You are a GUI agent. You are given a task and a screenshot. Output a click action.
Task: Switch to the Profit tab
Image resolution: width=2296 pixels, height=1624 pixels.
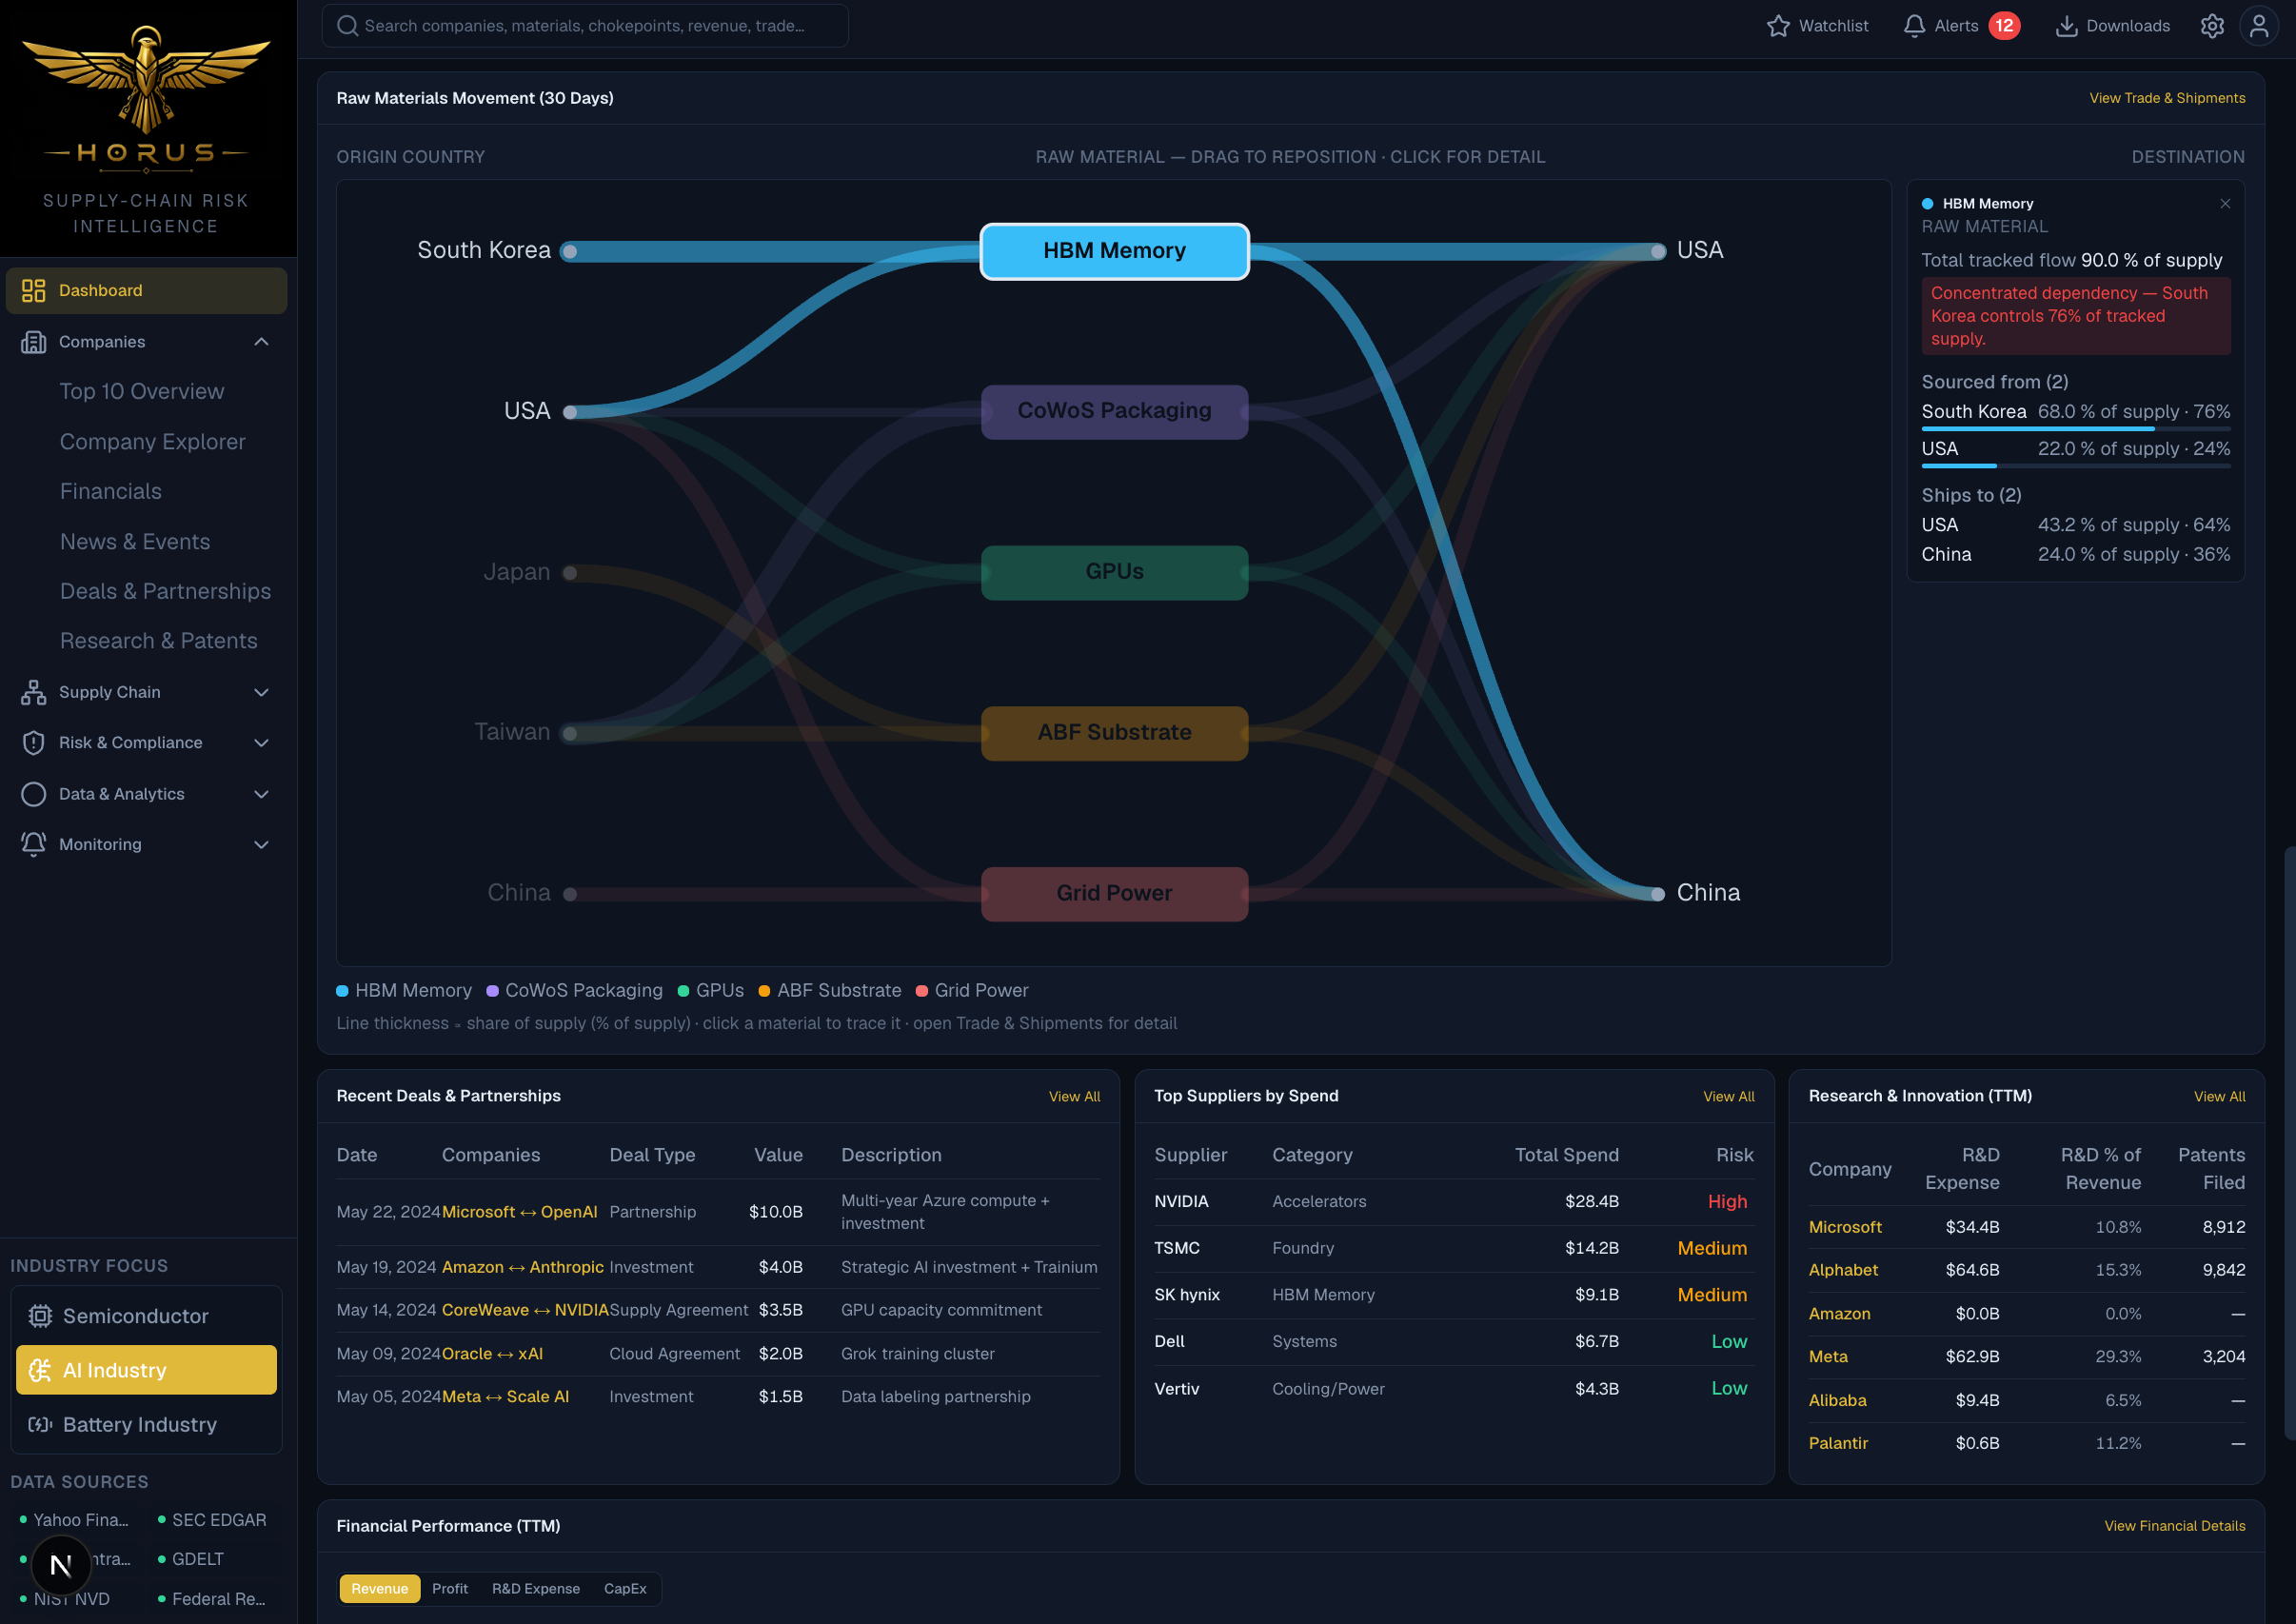click(450, 1588)
